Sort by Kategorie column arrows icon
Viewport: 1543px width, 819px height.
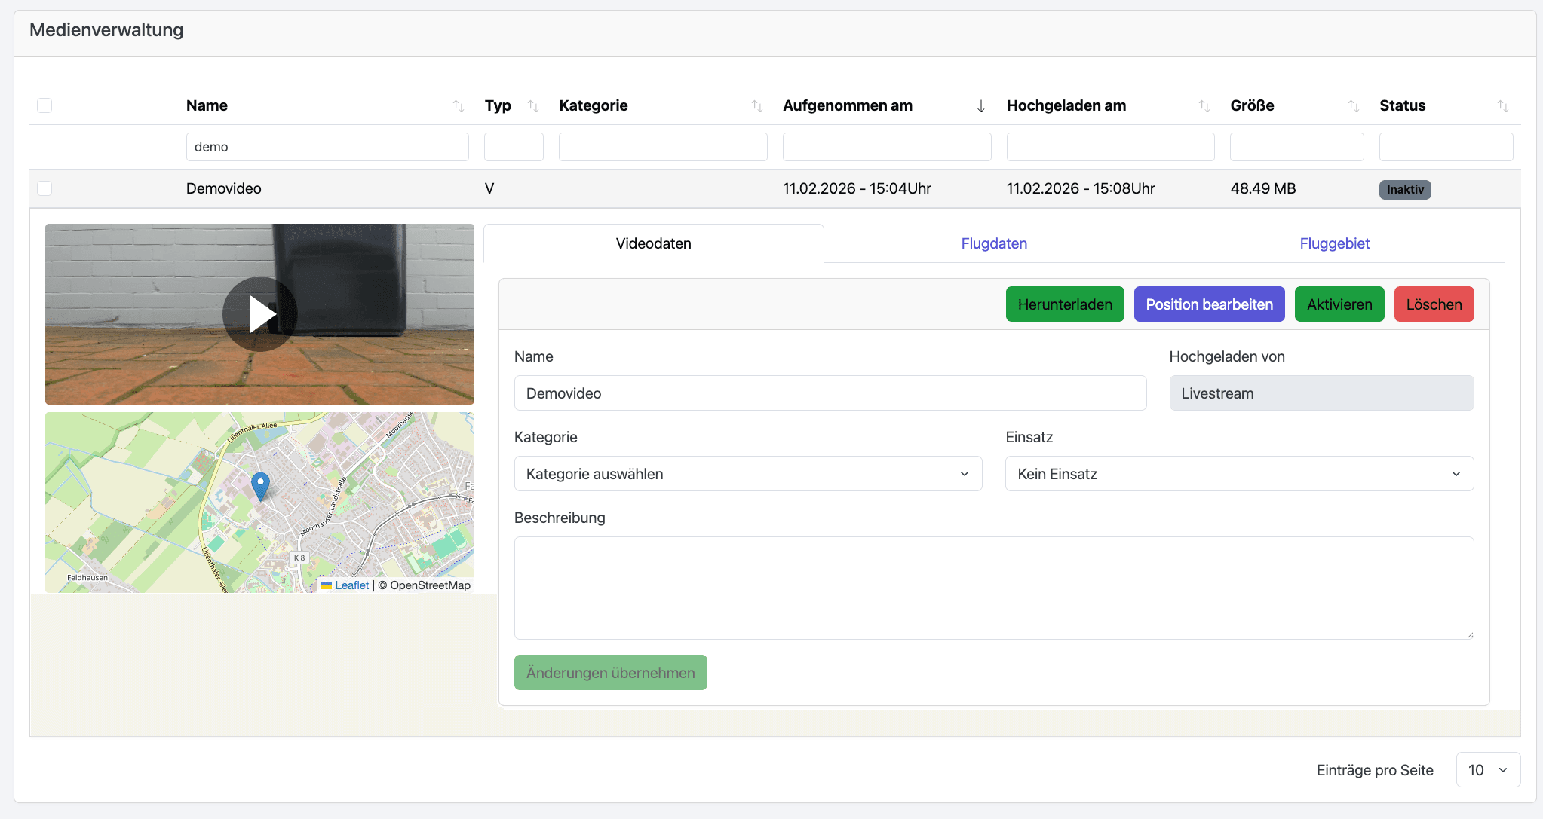click(756, 106)
